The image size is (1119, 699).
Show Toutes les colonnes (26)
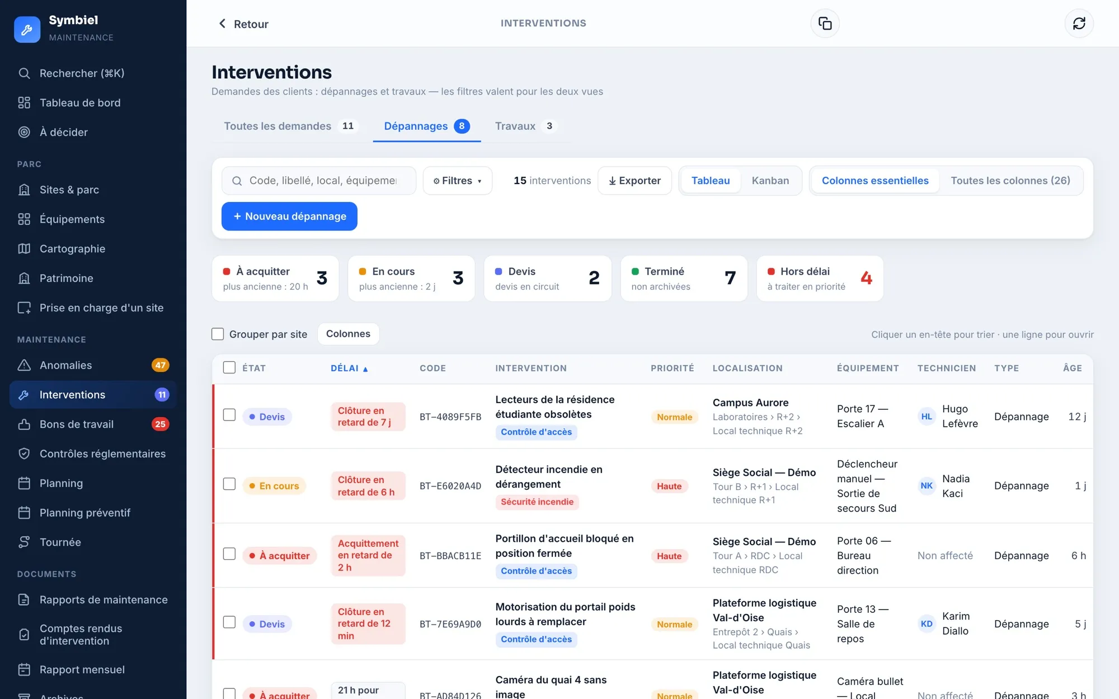point(1010,181)
